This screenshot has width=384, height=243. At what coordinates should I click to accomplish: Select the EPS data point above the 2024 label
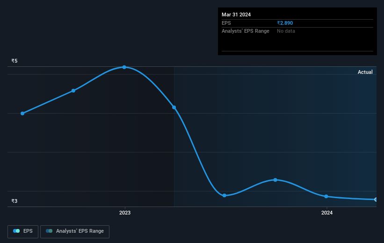point(326,196)
